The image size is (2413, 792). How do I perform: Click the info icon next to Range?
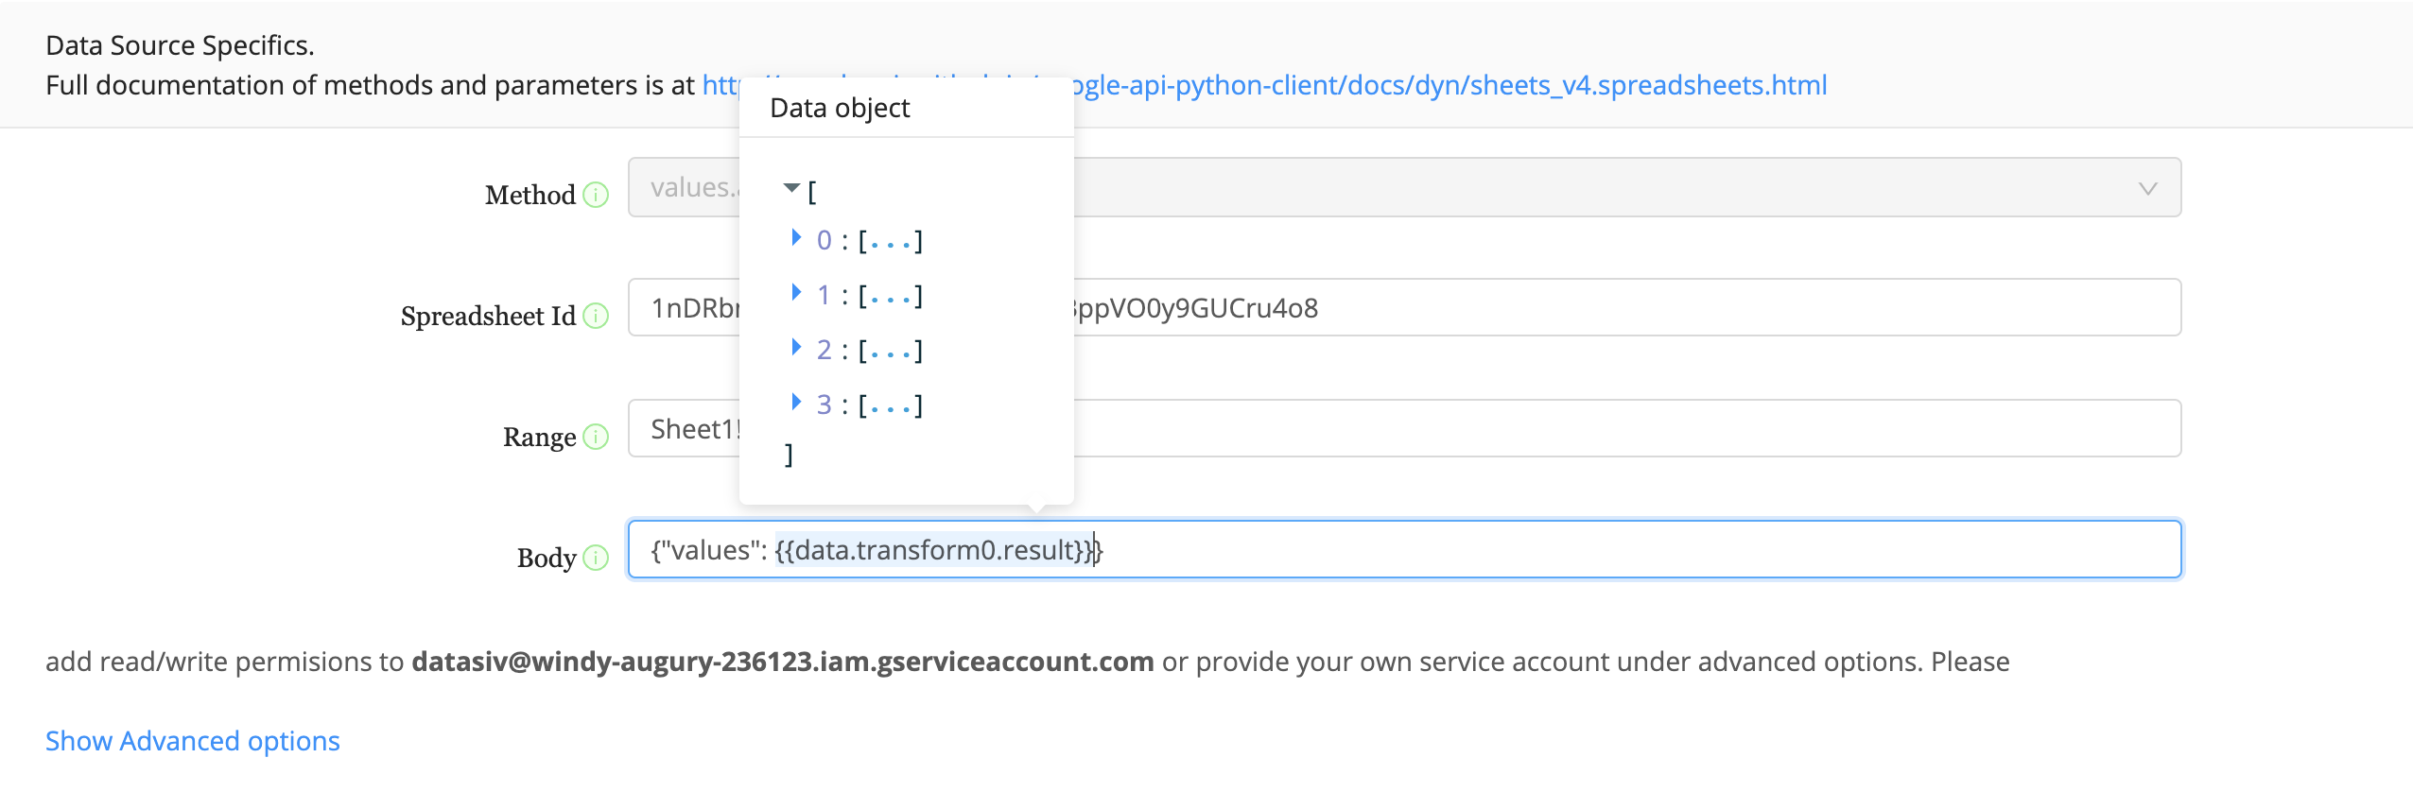click(596, 437)
